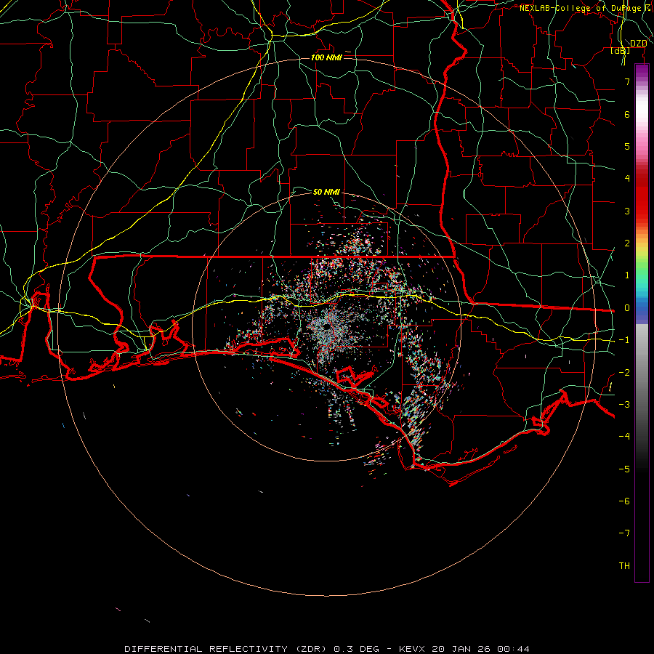
Task: Select the -7 value on the dB scale
Action: 624,533
